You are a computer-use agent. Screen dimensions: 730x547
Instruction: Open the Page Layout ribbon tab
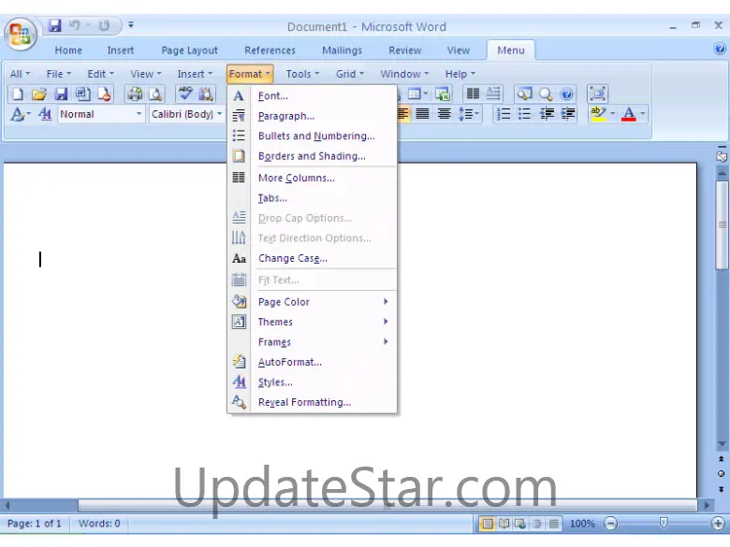click(189, 50)
